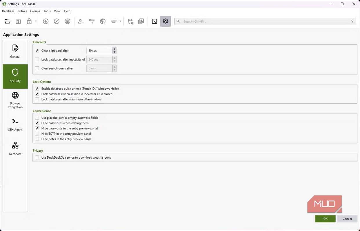Image resolution: width=360 pixels, height=231 pixels.
Task: Click the search help question mark
Action: coord(352,21)
